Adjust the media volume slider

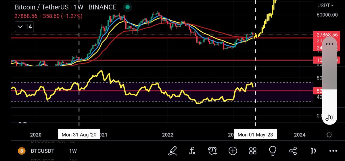pyautogui.click(x=329, y=81)
